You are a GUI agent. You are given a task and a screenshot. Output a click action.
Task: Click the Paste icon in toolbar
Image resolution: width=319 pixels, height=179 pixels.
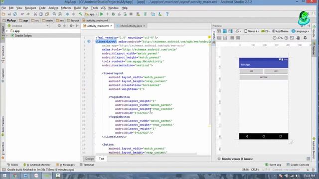tap(47, 14)
